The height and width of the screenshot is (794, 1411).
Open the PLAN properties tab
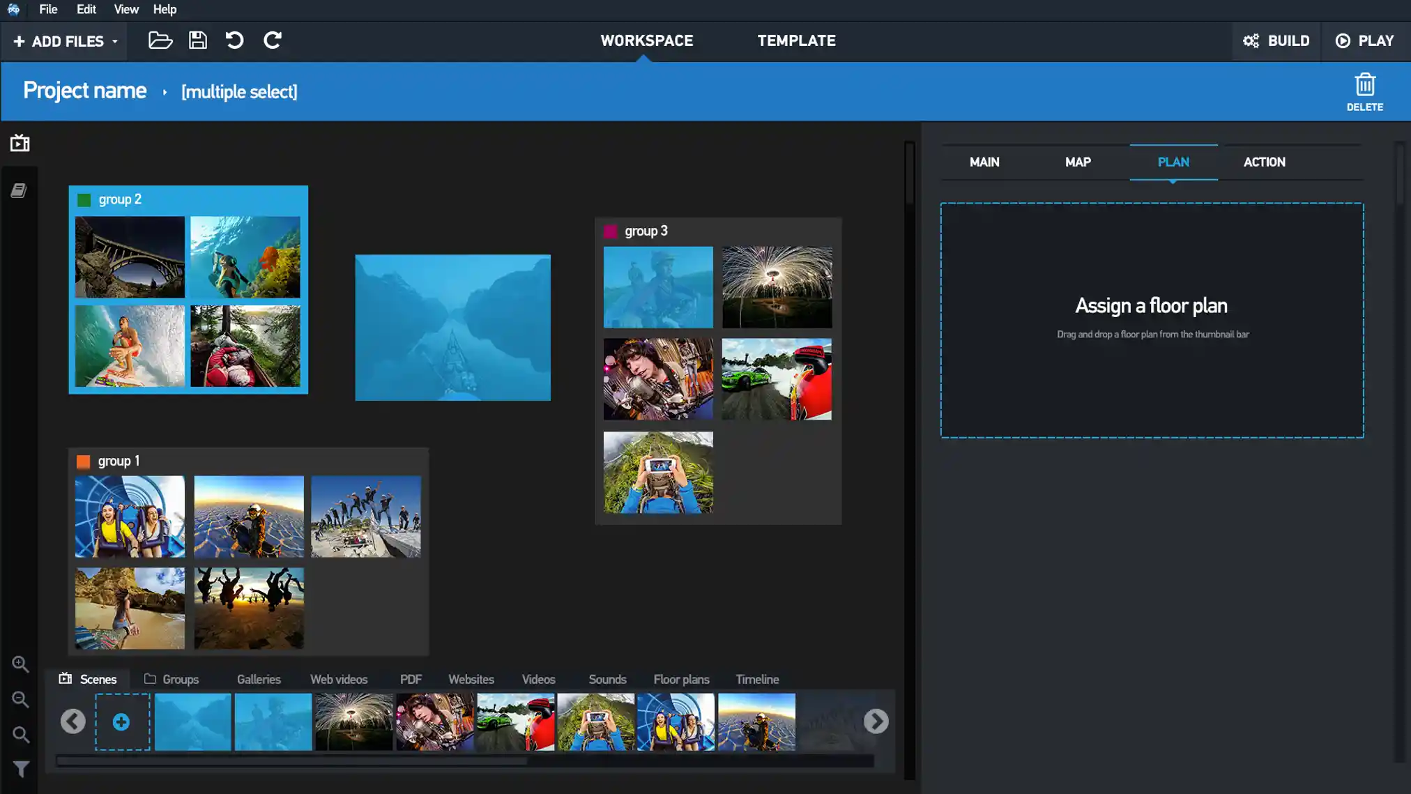(1173, 162)
